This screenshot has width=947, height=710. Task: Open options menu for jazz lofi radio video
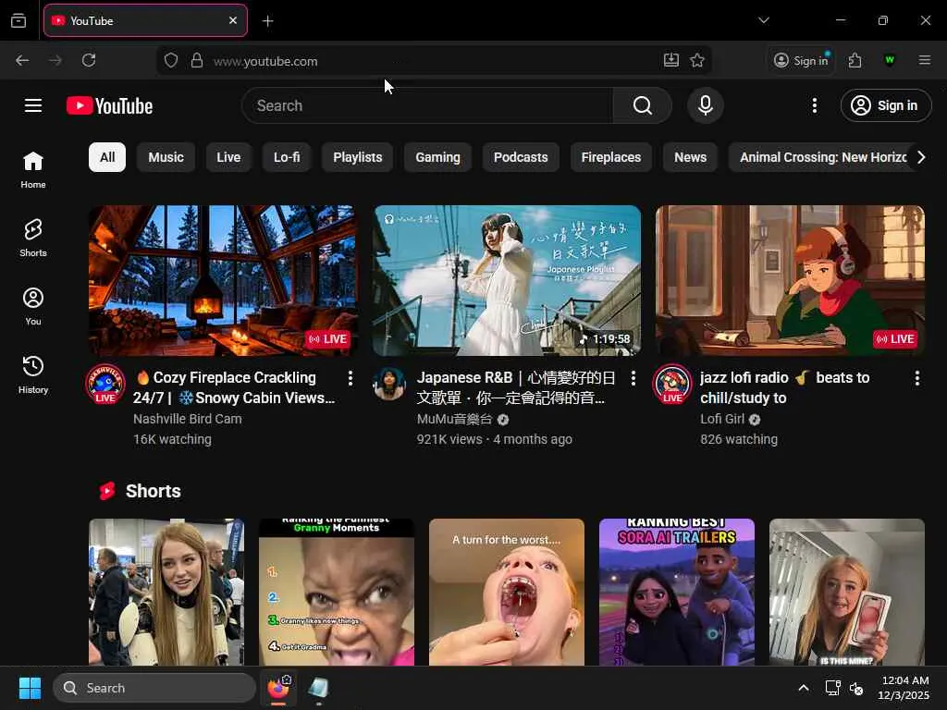[916, 378]
